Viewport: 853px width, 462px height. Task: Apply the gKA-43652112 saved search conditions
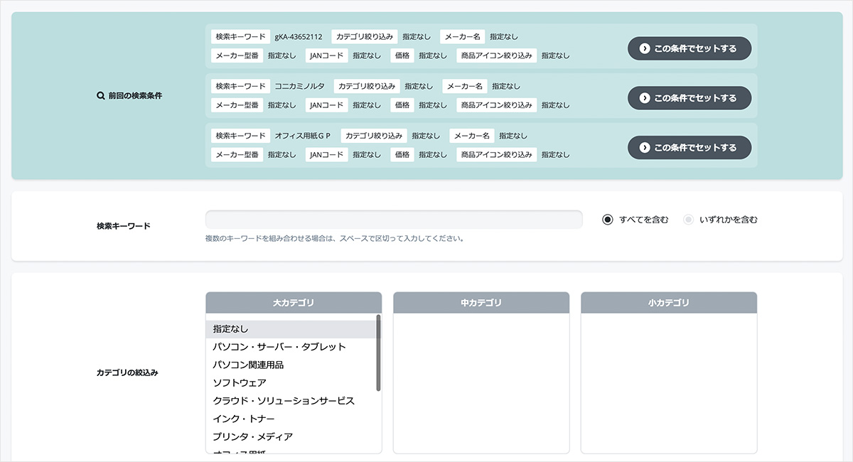tap(689, 48)
